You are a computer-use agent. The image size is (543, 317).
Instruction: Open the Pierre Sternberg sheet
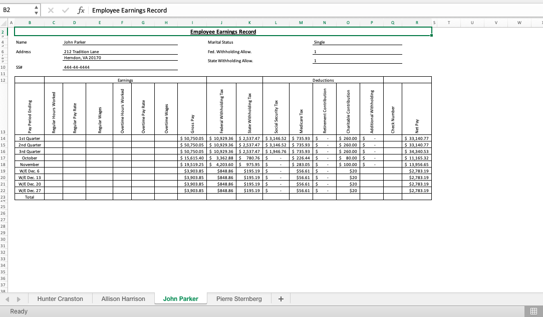pyautogui.click(x=239, y=298)
